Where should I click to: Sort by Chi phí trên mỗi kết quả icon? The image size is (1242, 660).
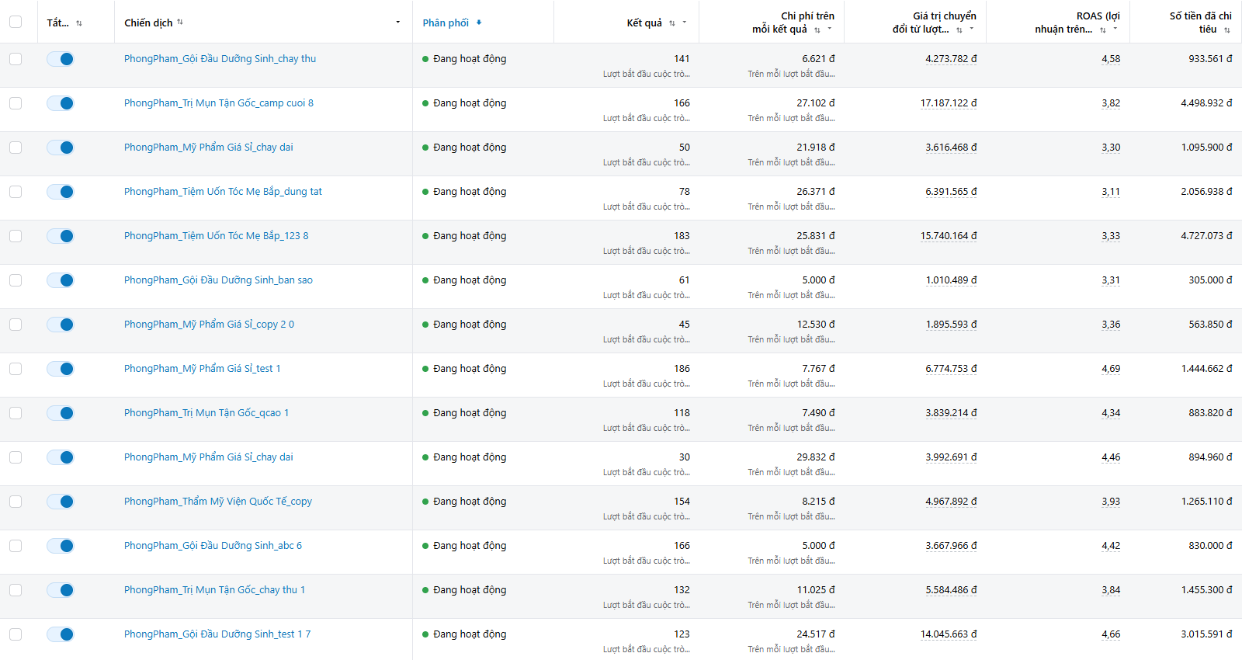coord(817,30)
